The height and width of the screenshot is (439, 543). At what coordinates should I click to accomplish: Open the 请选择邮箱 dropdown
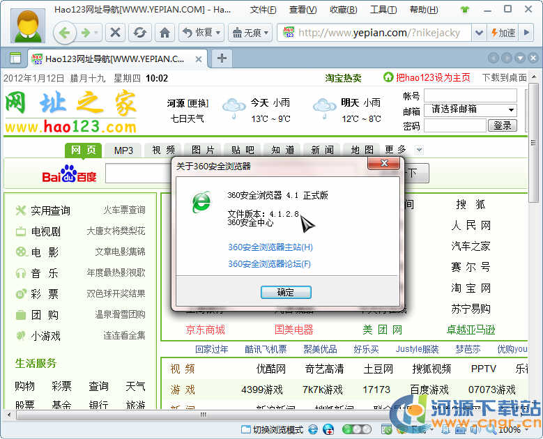[471, 110]
